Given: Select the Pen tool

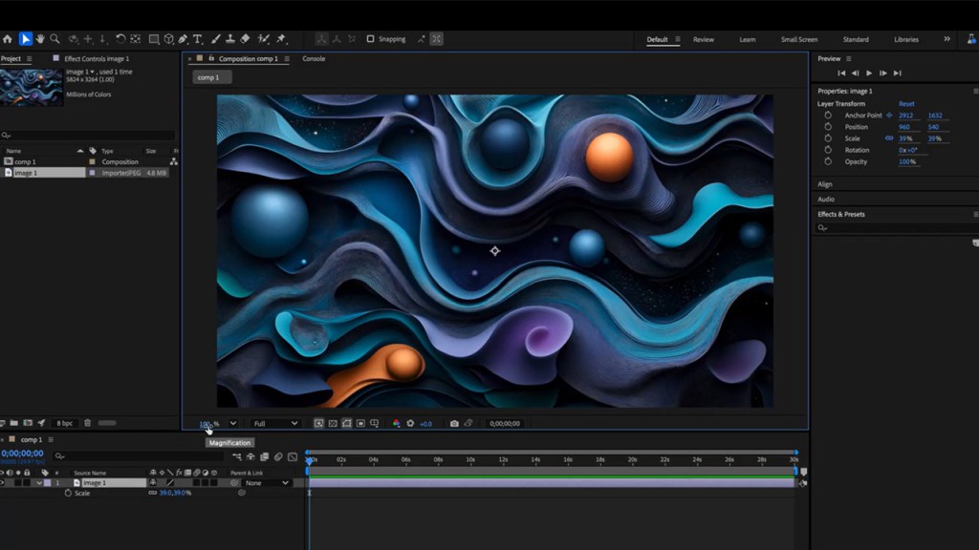Looking at the screenshot, I should click(x=183, y=39).
